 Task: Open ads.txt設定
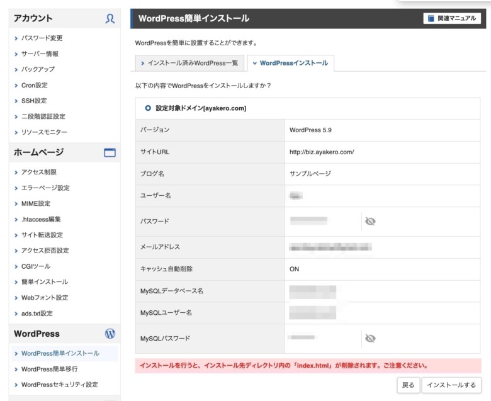[x=37, y=313]
